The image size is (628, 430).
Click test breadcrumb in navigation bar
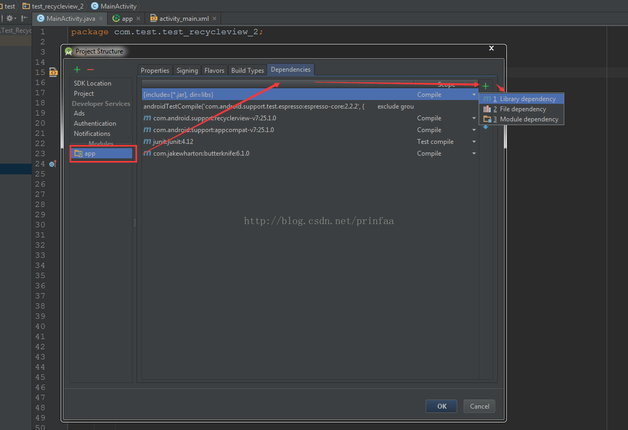click(x=10, y=6)
